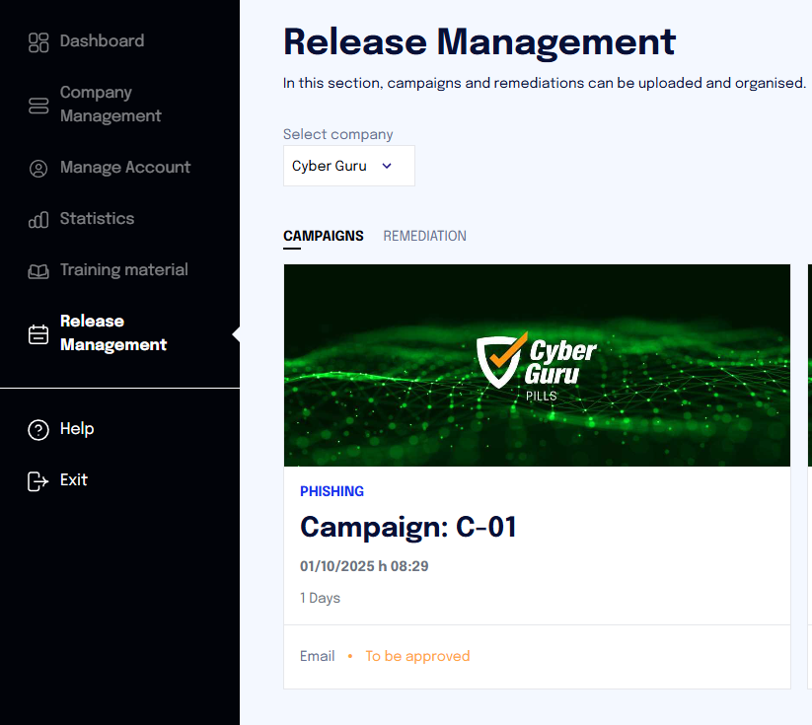This screenshot has height=725, width=812.
Task: View the Statistics section
Action: click(x=97, y=219)
